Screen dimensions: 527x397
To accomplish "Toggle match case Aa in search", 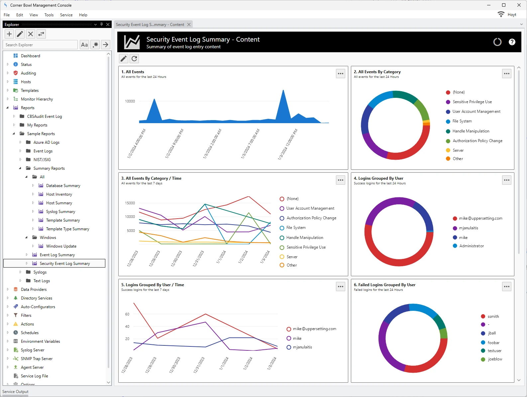I will pos(84,45).
